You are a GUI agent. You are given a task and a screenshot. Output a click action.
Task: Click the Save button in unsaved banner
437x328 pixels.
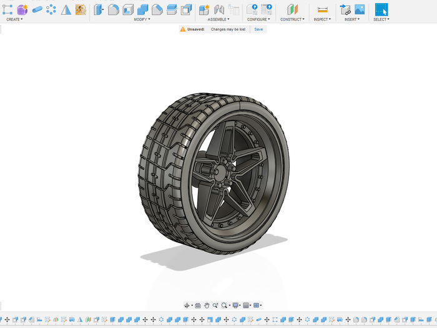258,29
